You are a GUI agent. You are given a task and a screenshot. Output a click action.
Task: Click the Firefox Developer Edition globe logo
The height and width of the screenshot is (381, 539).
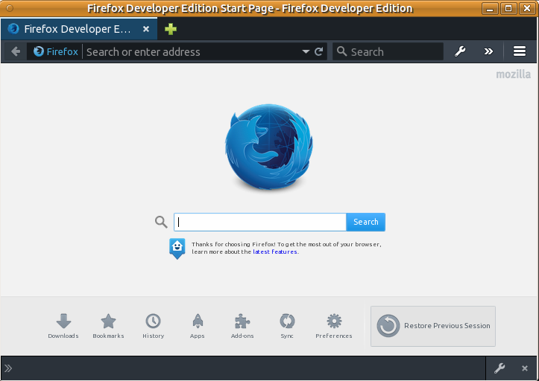(269, 147)
